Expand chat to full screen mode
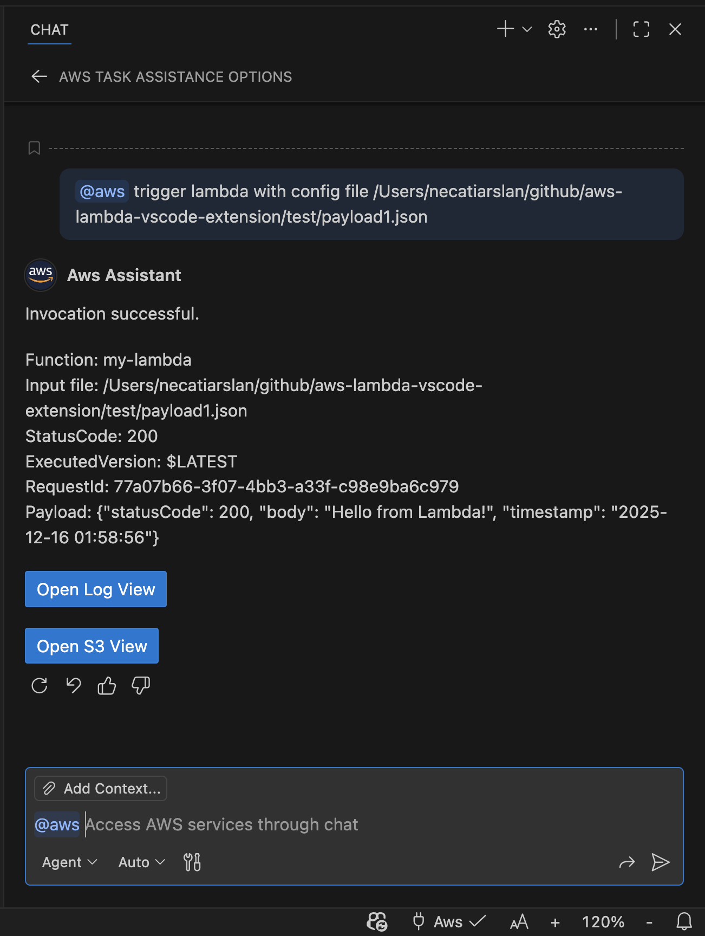Screen dimensions: 705x936 pos(641,30)
